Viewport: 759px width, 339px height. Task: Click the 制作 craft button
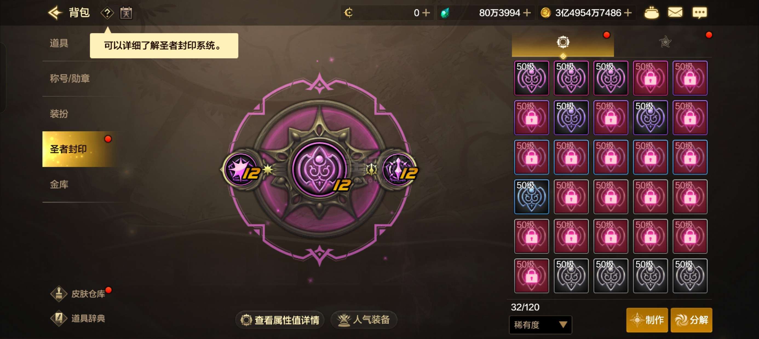[x=647, y=320]
